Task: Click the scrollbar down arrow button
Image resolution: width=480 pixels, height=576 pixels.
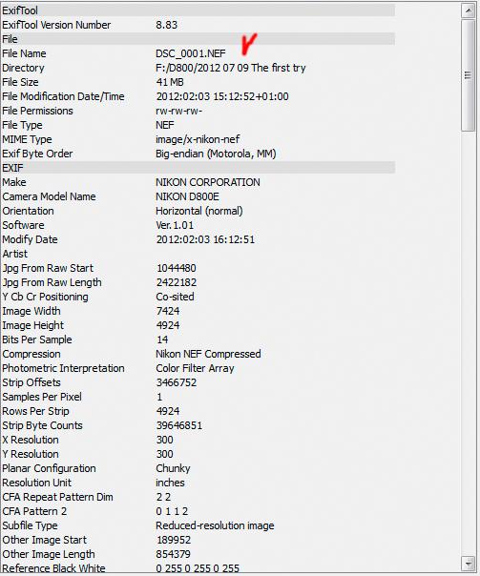Action: pyautogui.click(x=468, y=563)
